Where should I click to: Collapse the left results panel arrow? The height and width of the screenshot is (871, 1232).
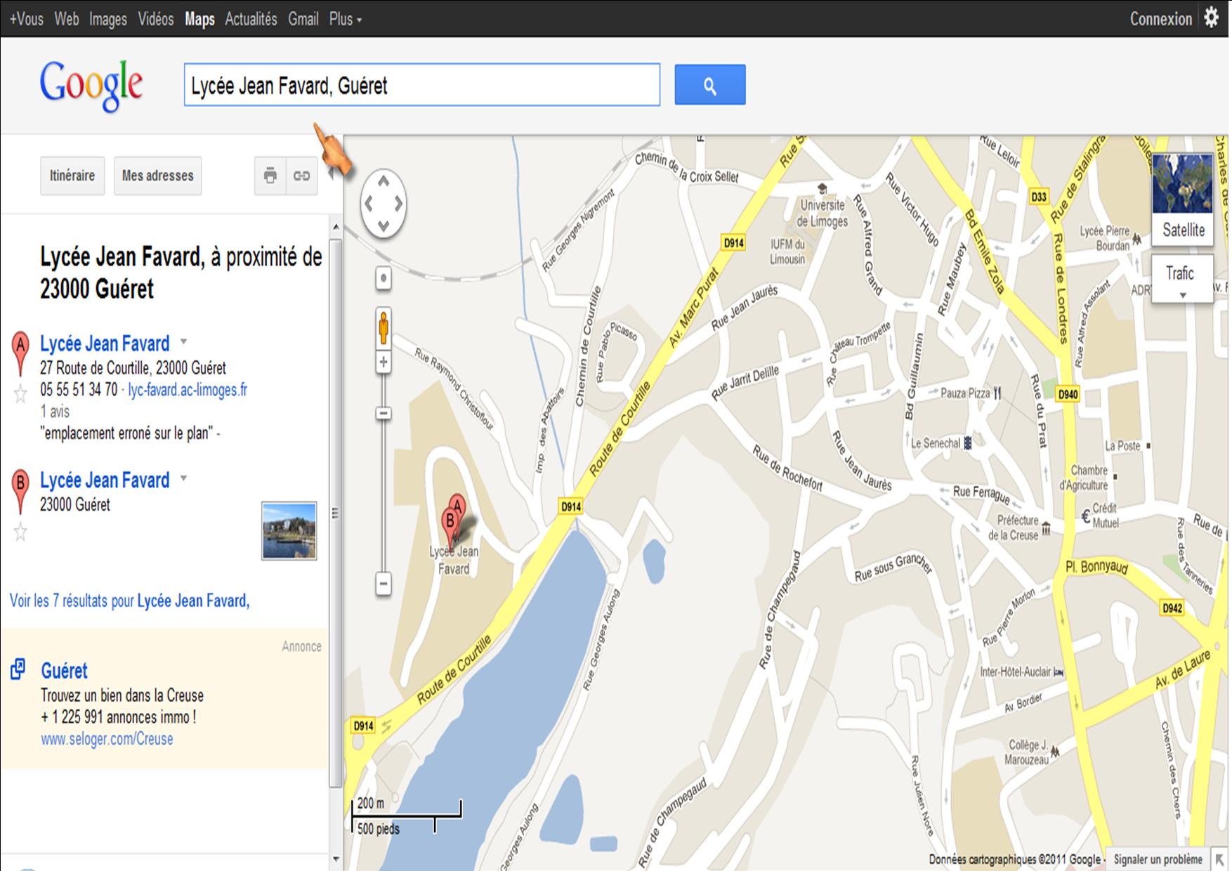pos(332,174)
